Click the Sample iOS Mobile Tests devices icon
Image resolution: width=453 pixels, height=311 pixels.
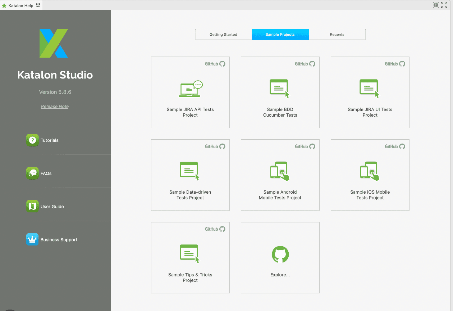click(370, 171)
